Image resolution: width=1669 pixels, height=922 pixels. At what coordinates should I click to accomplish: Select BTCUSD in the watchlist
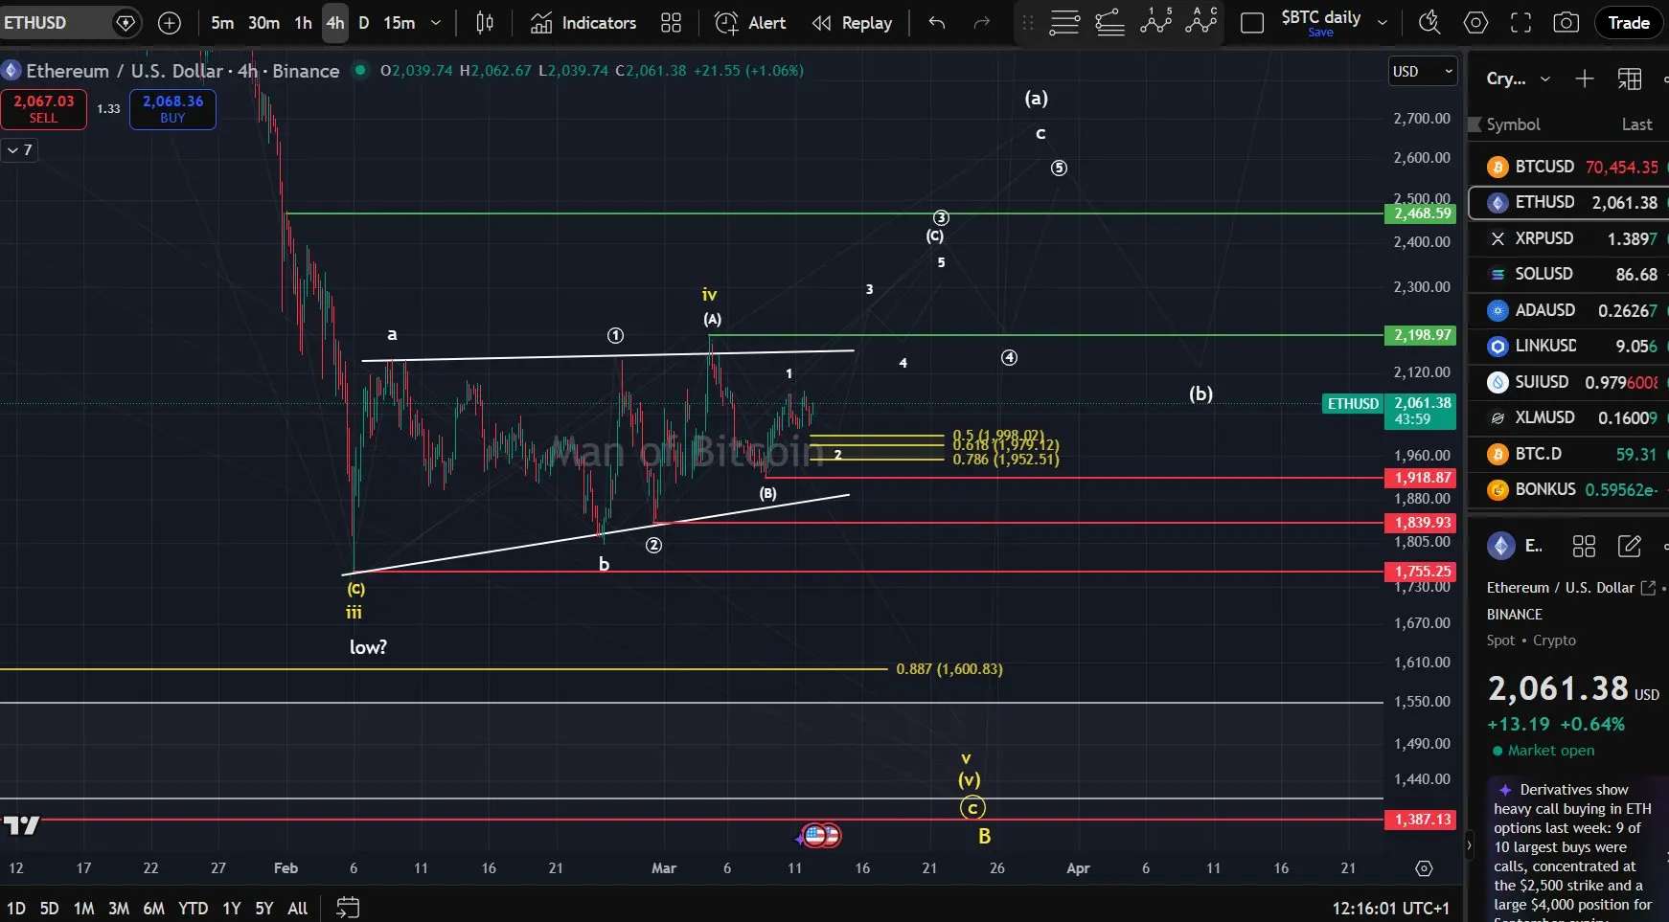coord(1568,167)
